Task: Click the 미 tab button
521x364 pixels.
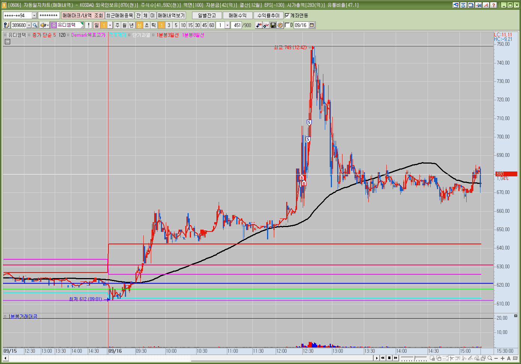Action: 153,15
